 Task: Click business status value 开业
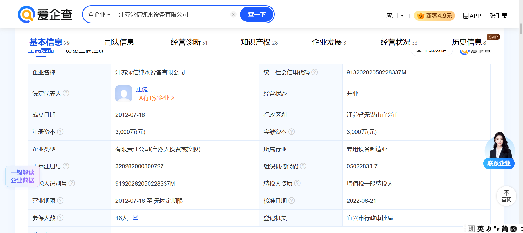click(x=352, y=94)
